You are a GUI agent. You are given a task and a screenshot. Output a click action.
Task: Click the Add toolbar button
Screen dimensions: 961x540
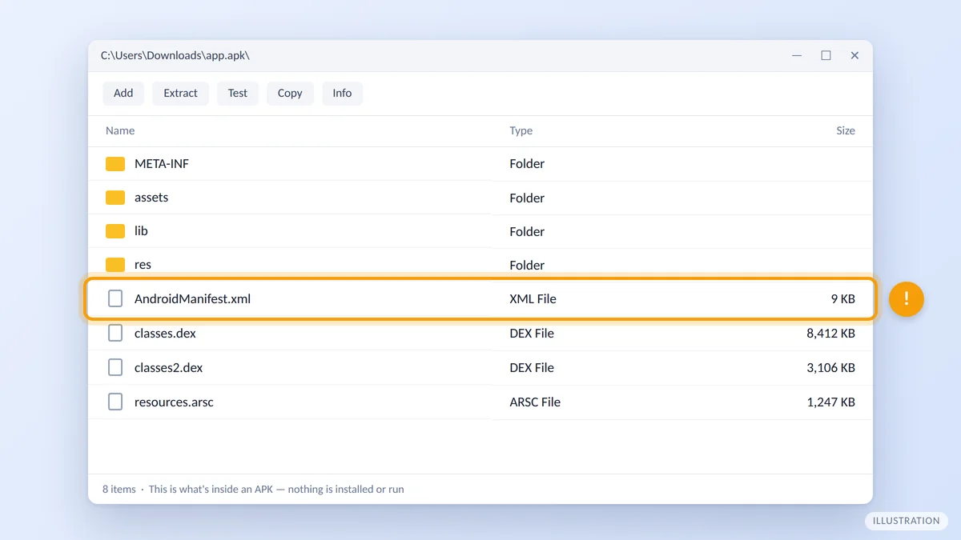[123, 93]
